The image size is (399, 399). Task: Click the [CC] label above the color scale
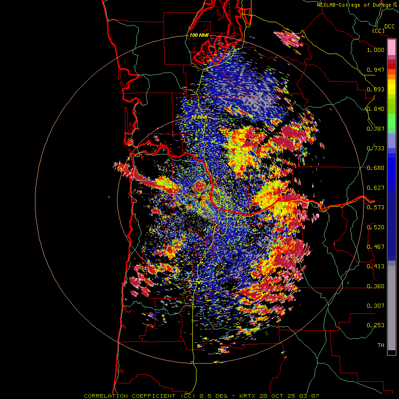pyautogui.click(x=378, y=31)
